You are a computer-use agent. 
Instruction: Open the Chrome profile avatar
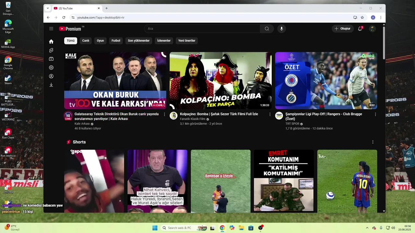coord(373,17)
